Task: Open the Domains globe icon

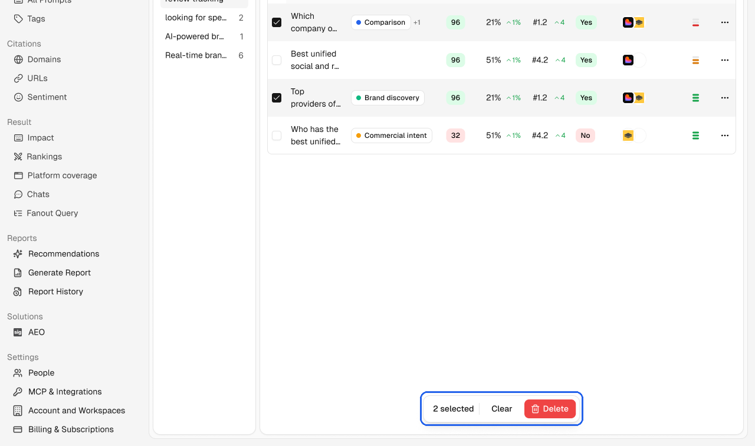Action: [18, 60]
